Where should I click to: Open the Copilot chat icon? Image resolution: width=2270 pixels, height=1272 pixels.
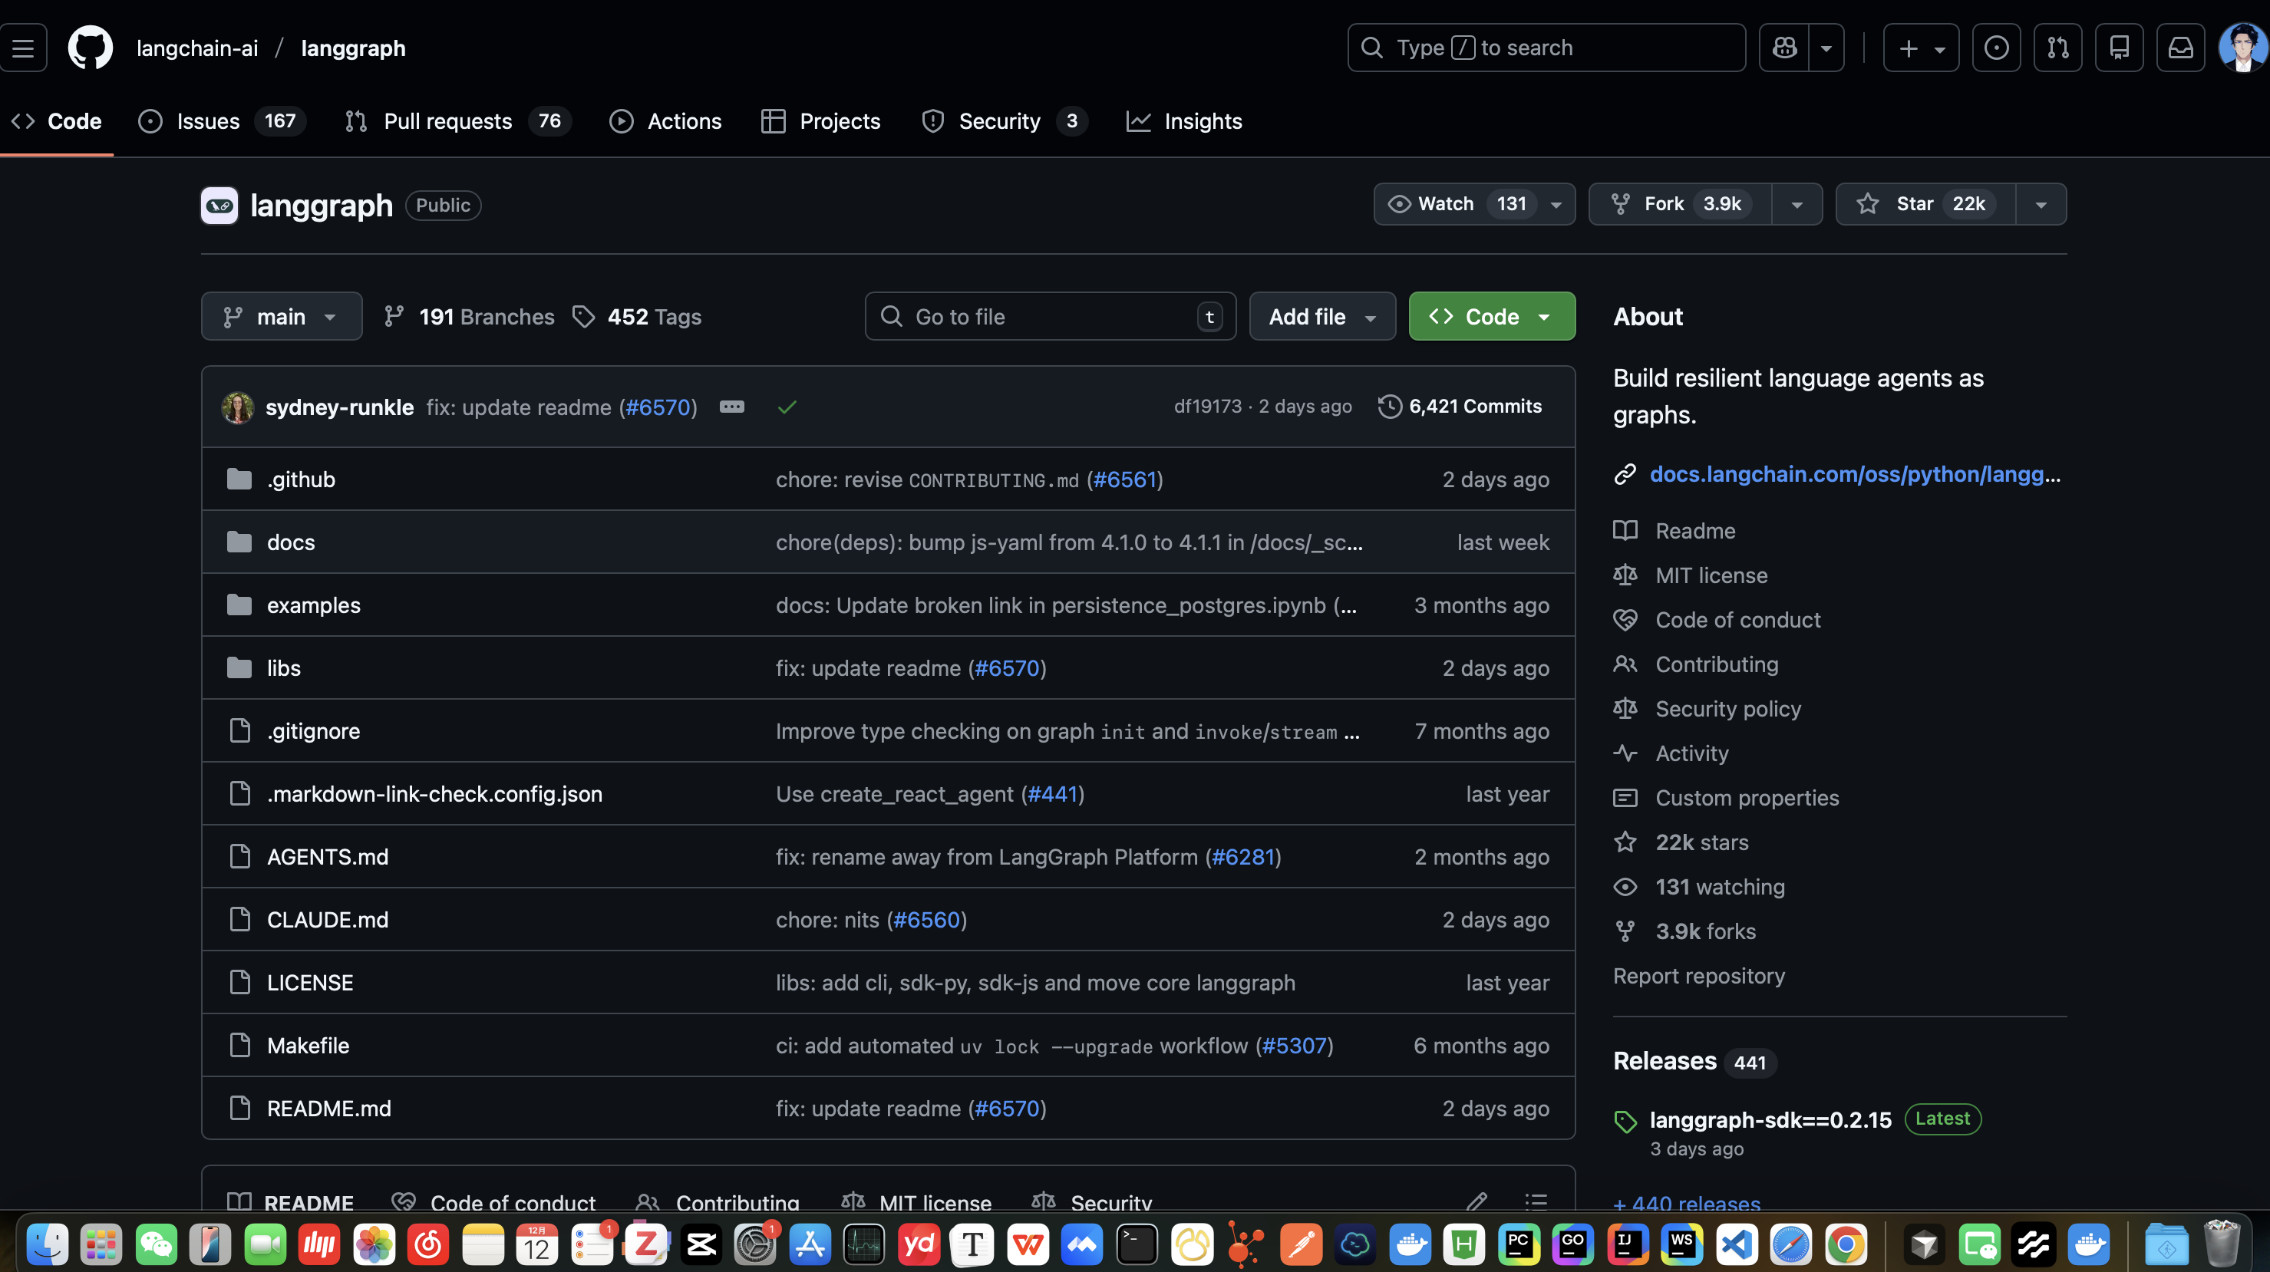pos(1784,48)
